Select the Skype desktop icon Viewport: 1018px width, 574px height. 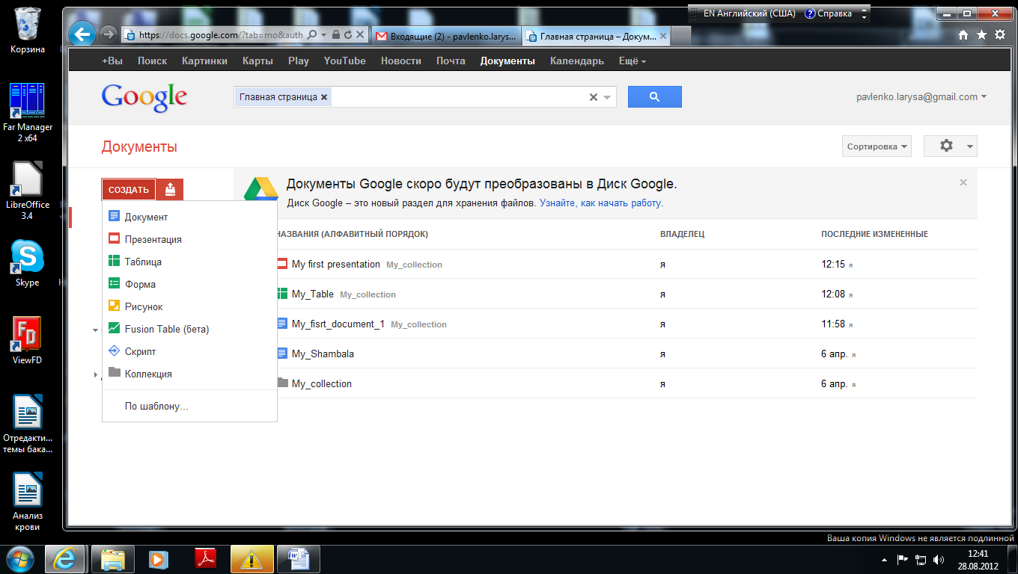coord(28,263)
